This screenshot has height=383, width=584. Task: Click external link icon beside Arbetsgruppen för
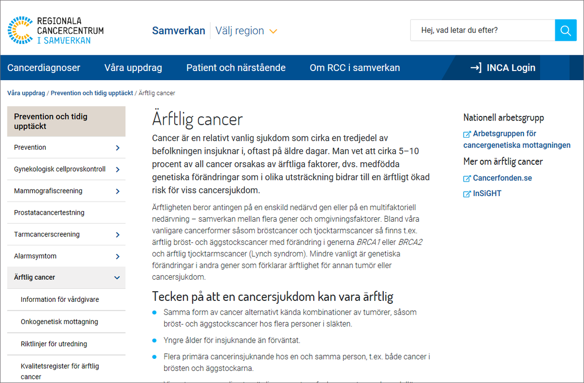pyautogui.click(x=467, y=134)
